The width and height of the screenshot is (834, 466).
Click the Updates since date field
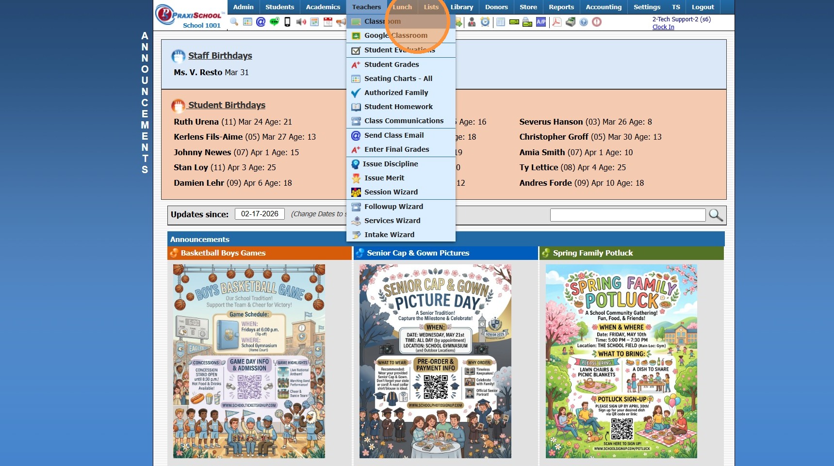260,214
